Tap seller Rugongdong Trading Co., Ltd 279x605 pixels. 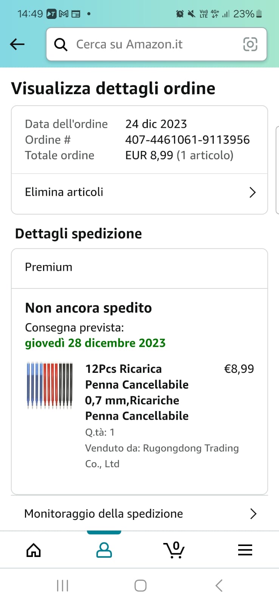click(162, 456)
